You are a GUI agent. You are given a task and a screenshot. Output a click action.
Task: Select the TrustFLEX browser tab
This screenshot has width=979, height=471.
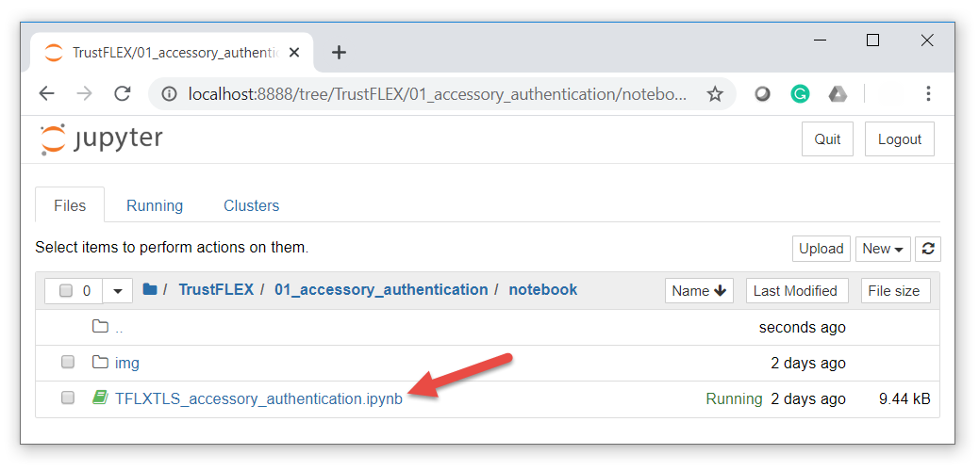[x=172, y=53]
